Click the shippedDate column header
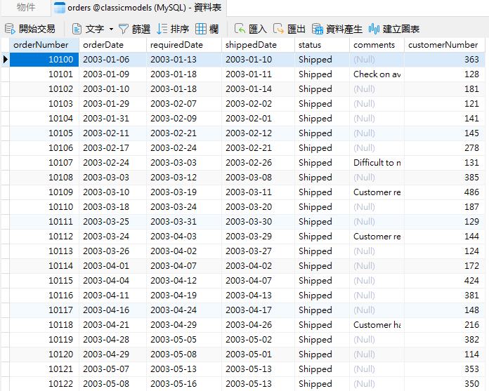 (x=252, y=45)
